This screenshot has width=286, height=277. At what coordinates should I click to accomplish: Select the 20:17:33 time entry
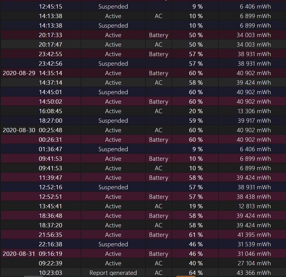pyautogui.click(x=51, y=35)
